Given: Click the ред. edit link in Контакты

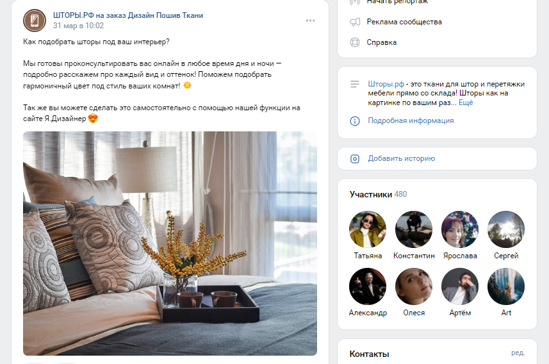Looking at the screenshot, I should [518, 353].
